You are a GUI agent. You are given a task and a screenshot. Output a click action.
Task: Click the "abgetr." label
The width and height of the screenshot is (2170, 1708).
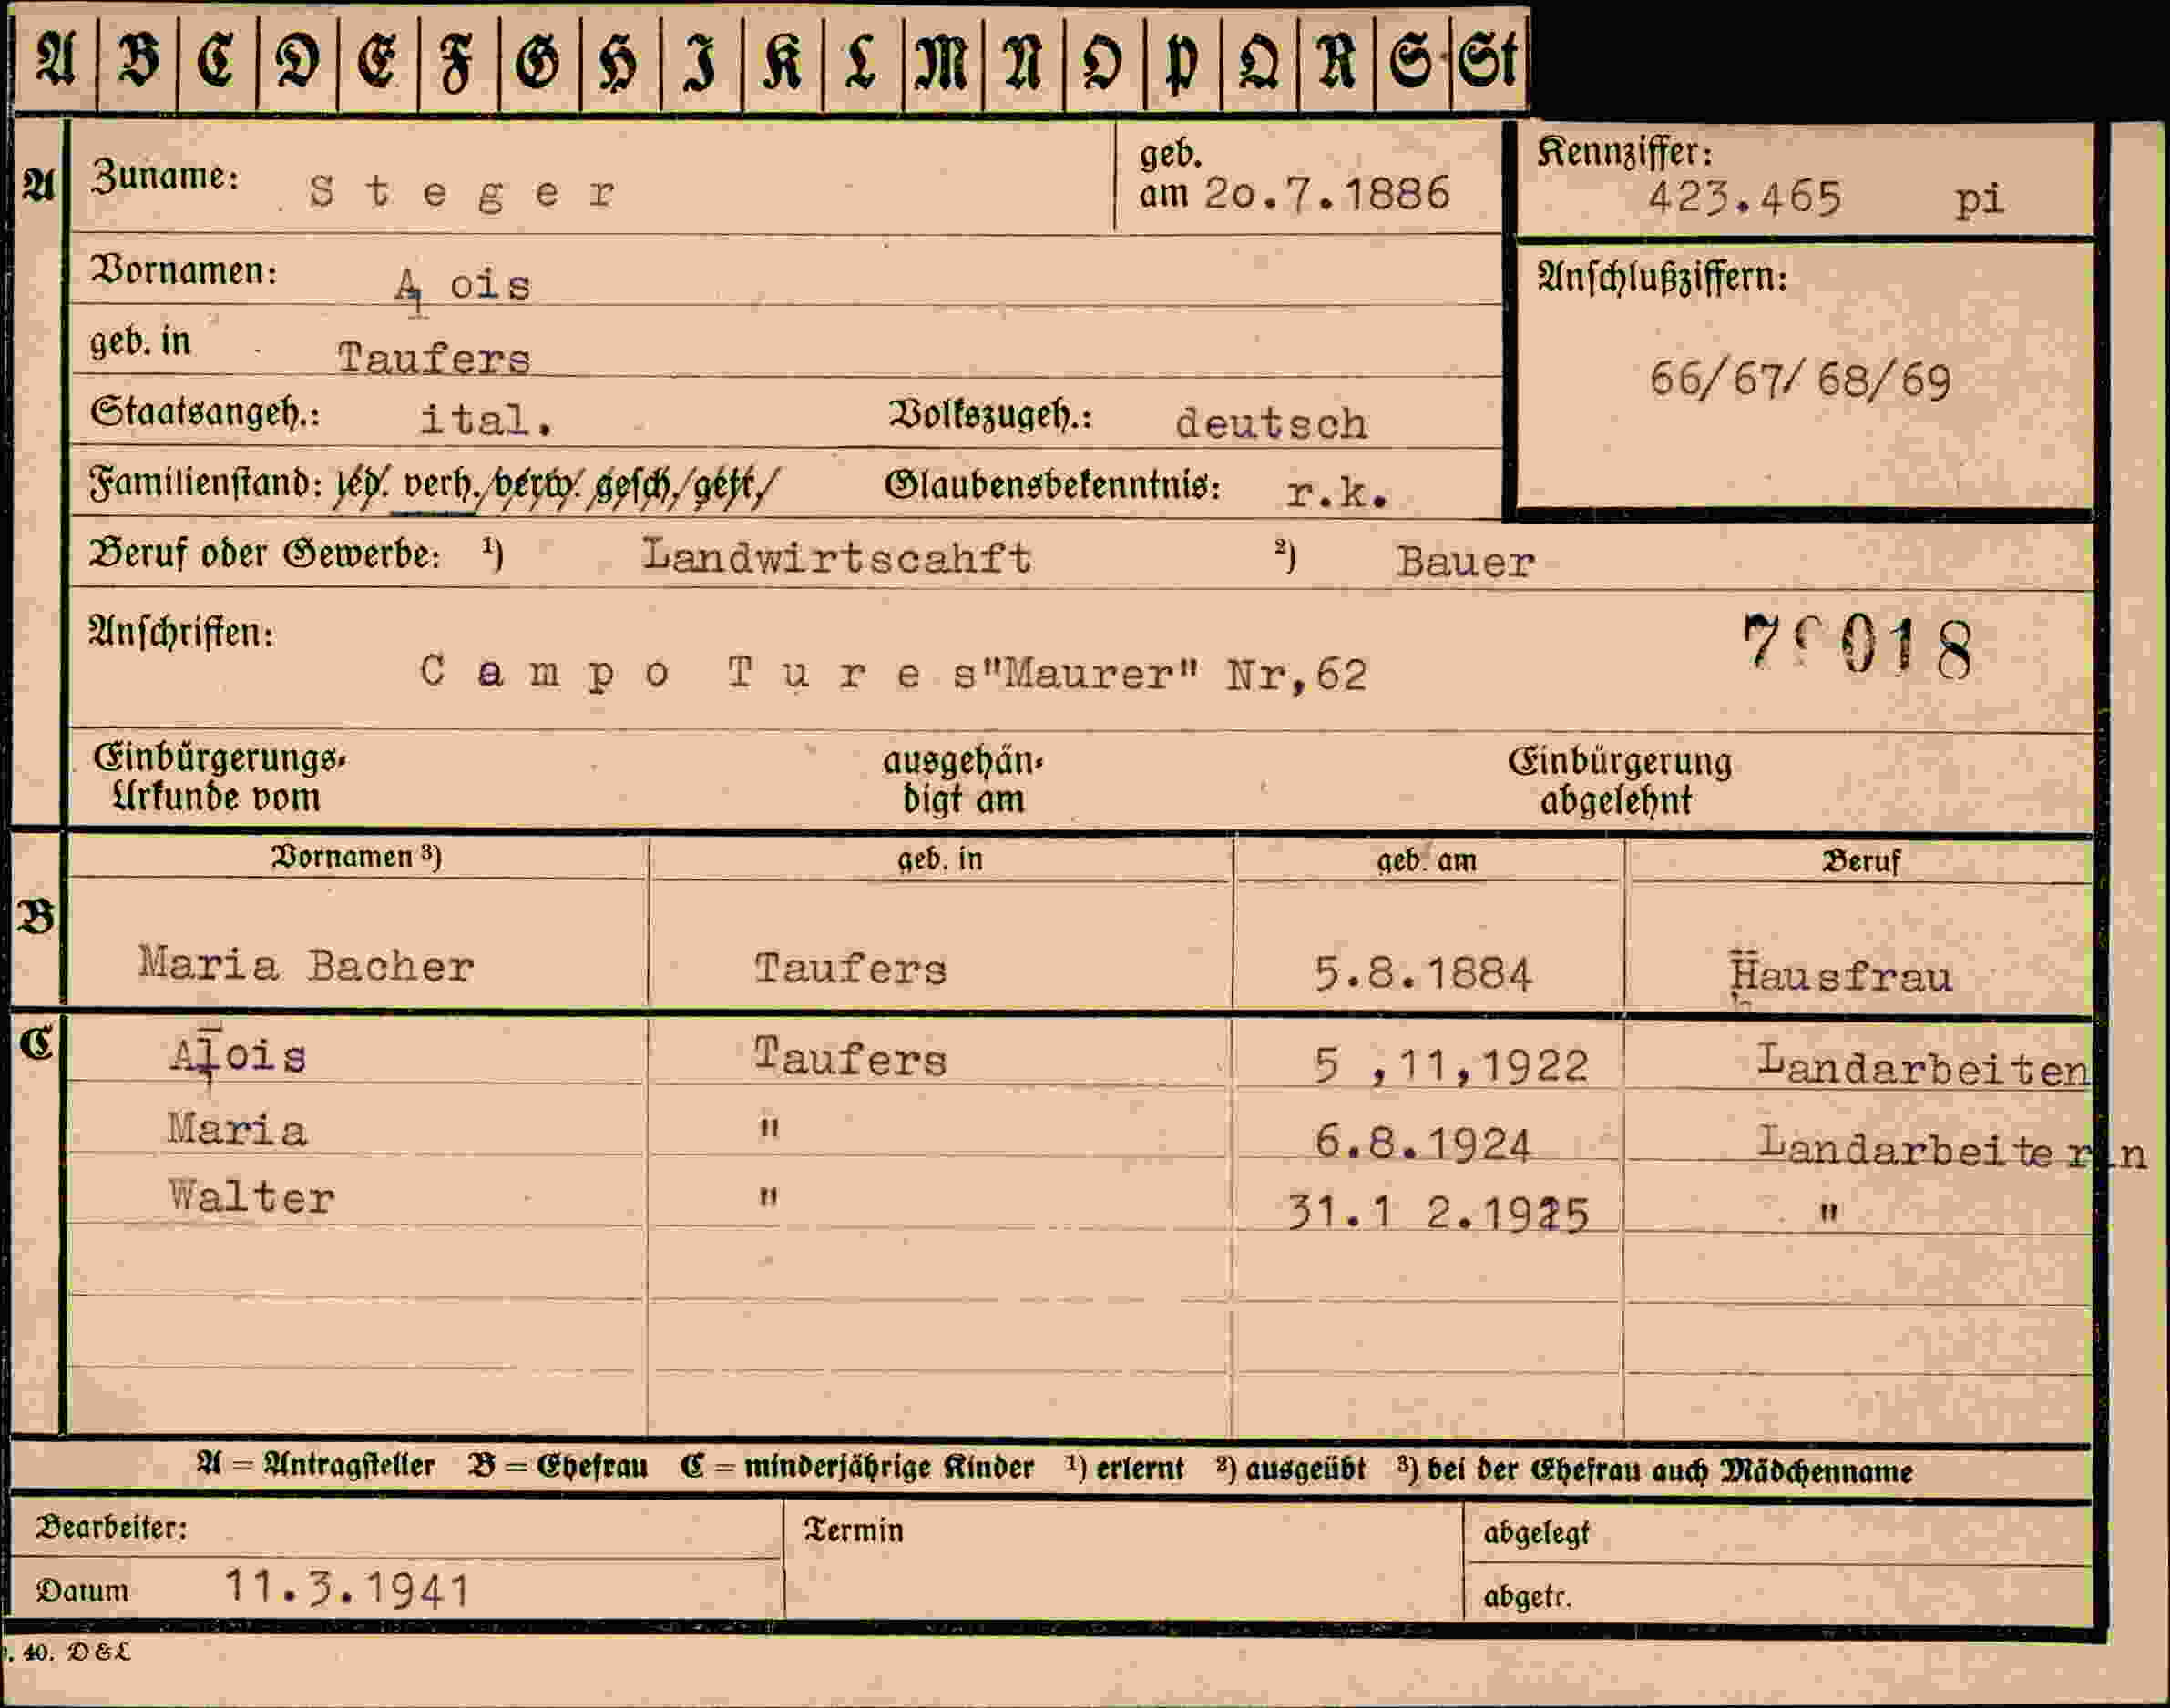pyautogui.click(x=1527, y=1597)
